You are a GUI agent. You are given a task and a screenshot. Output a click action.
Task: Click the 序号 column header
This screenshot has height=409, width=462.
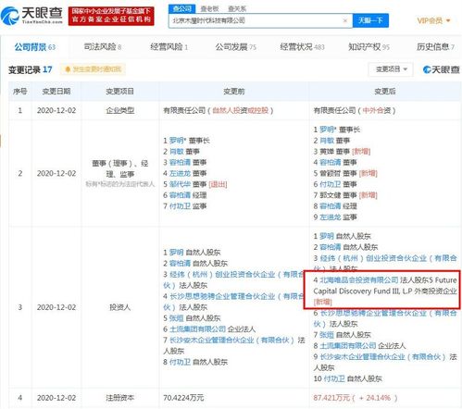[x=19, y=92]
